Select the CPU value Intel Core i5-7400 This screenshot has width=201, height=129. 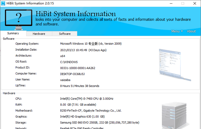tap(87, 99)
